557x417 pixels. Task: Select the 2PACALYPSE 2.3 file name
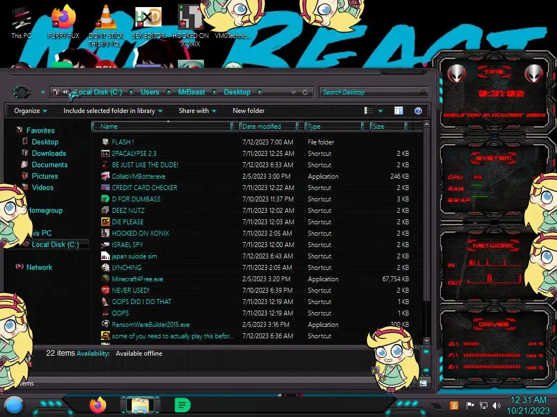pos(134,154)
